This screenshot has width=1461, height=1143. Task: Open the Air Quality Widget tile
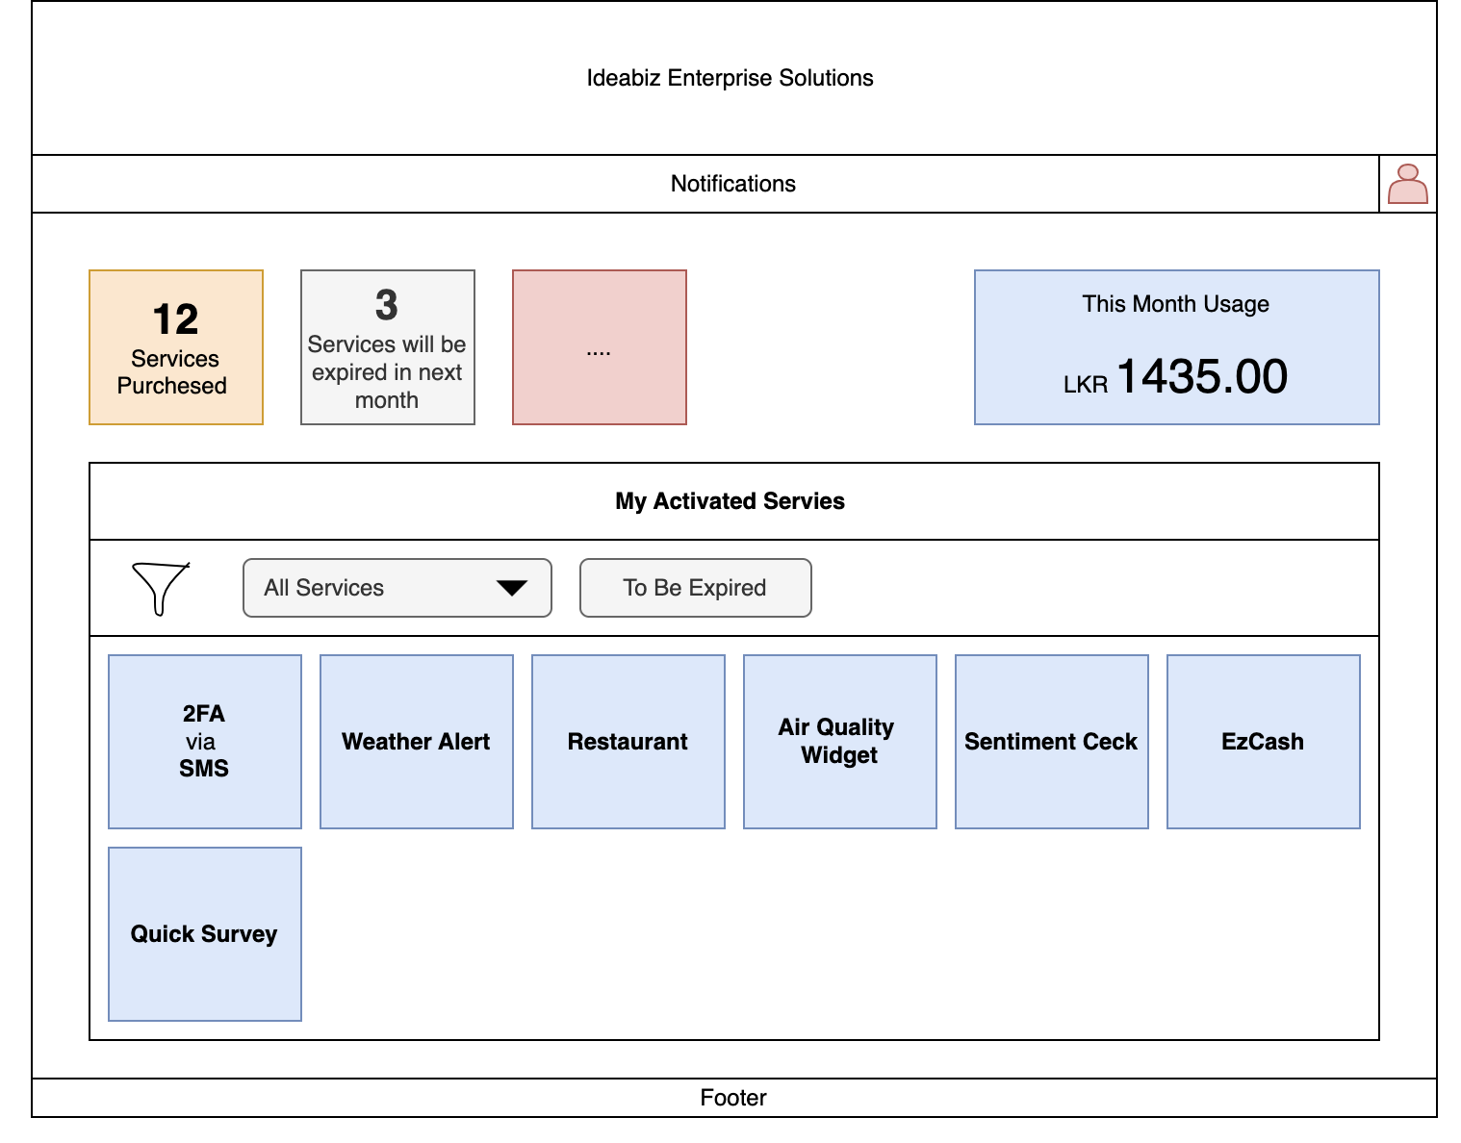[x=840, y=742]
